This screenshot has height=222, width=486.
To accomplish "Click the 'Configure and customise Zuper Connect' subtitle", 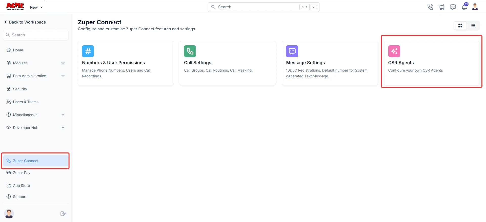I will click(137, 29).
